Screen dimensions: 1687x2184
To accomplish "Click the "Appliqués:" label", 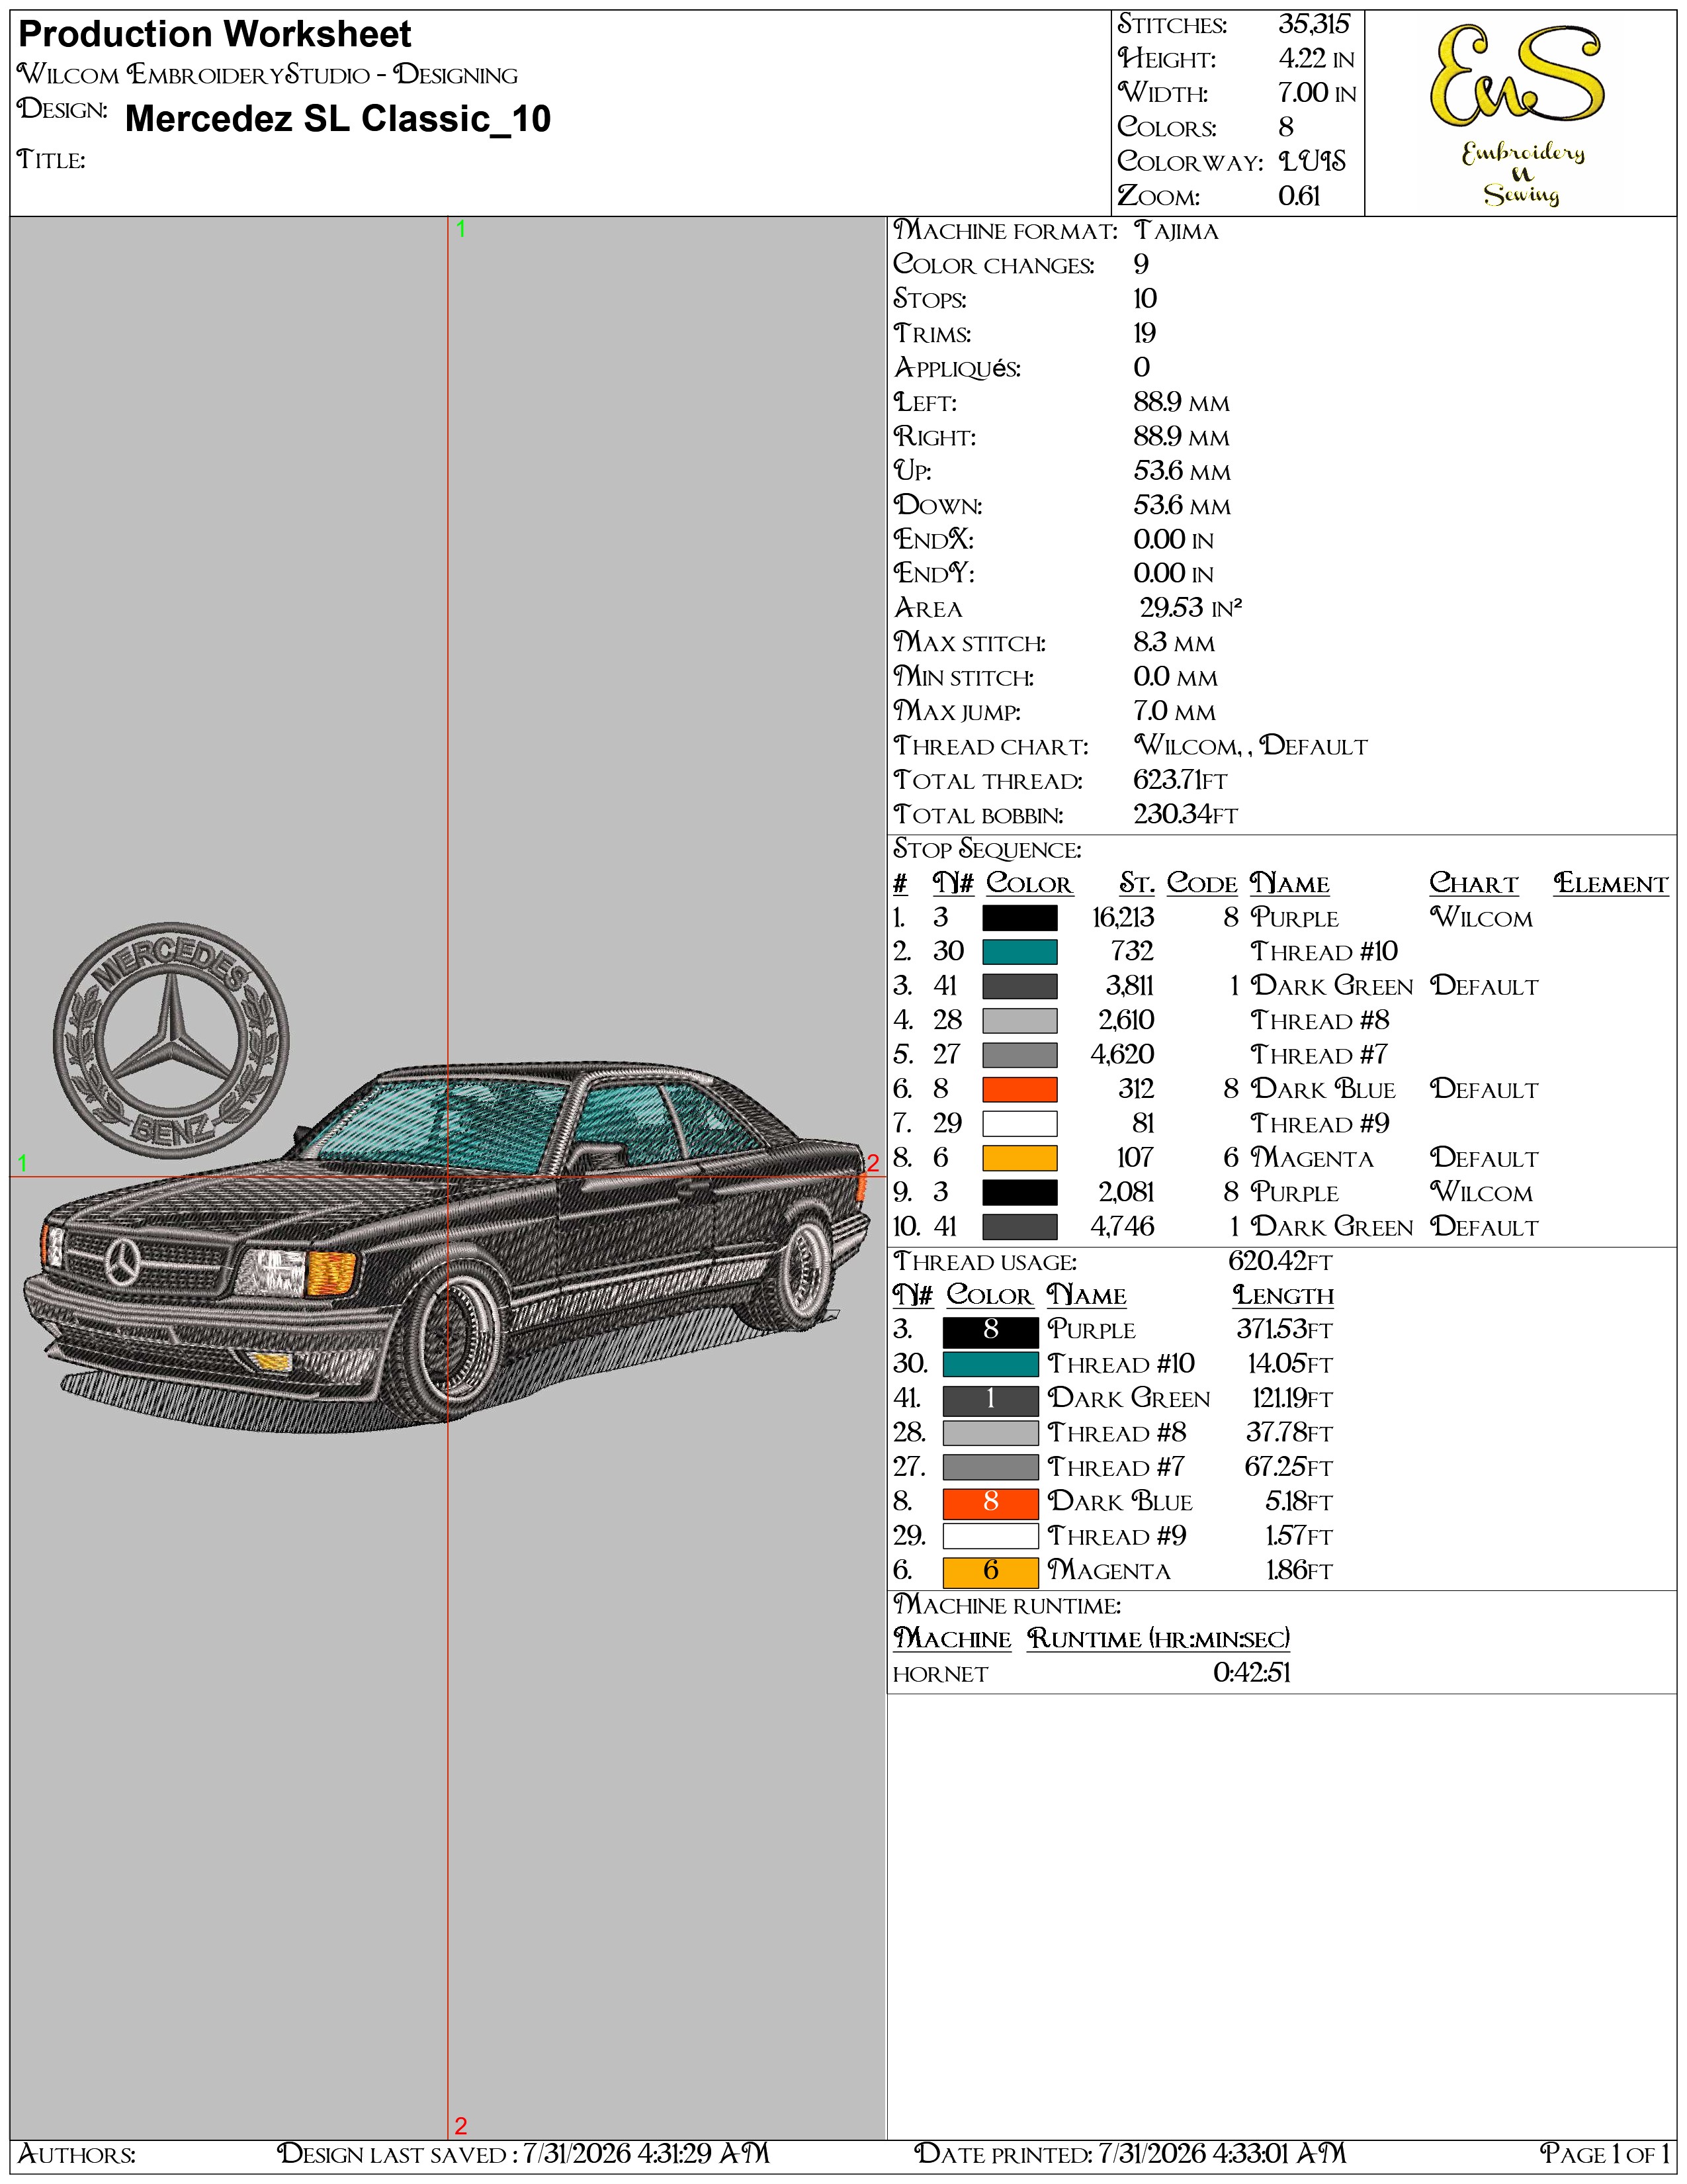I will coord(957,369).
